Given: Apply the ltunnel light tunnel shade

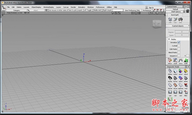Looking at the screenshot, I should point(170,85).
